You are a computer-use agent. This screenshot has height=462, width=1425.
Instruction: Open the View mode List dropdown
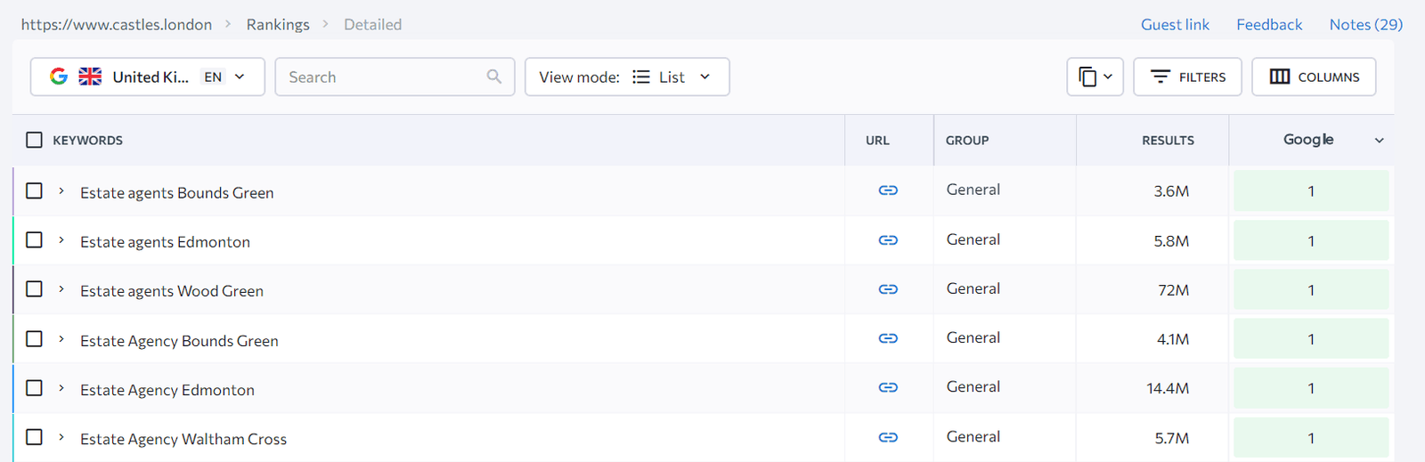coord(627,77)
